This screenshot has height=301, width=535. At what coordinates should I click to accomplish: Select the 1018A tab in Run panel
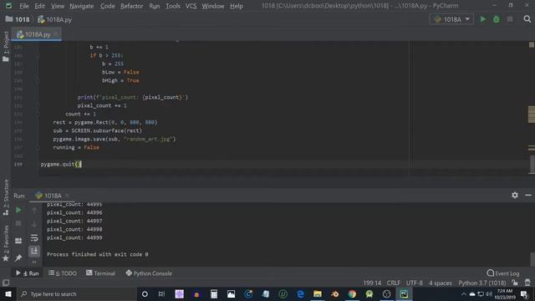coord(48,196)
